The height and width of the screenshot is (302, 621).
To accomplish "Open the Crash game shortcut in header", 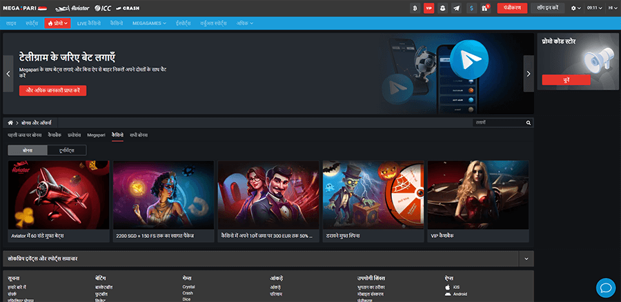I will tap(128, 8).
